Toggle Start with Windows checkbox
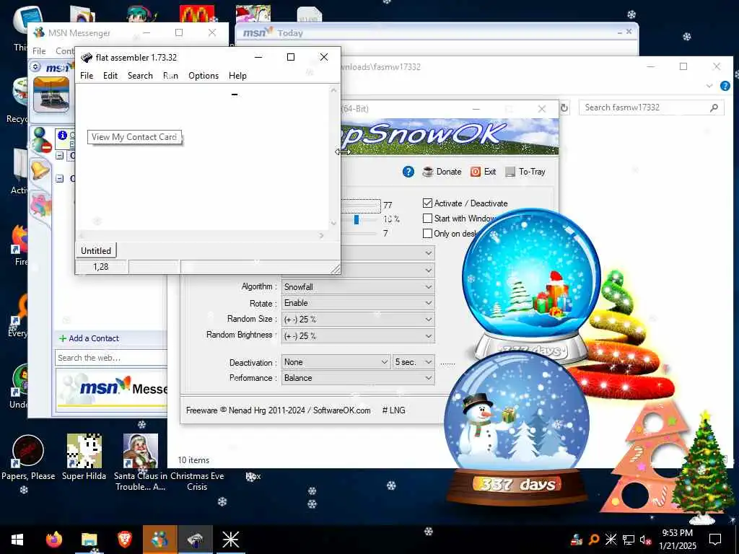This screenshot has height=554, width=739. [427, 218]
